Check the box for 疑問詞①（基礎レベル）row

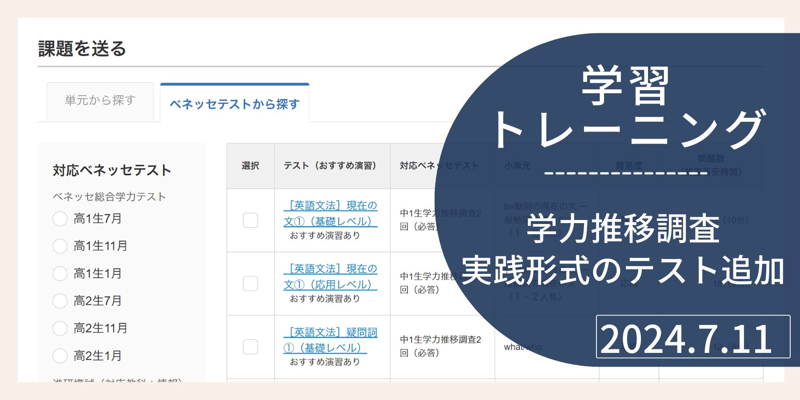(250, 347)
